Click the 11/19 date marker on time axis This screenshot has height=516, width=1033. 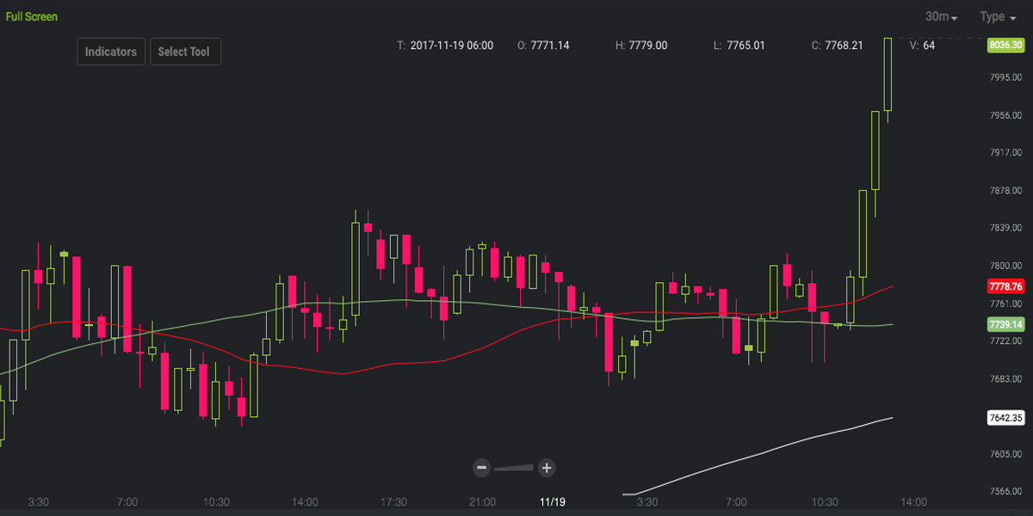(x=552, y=501)
